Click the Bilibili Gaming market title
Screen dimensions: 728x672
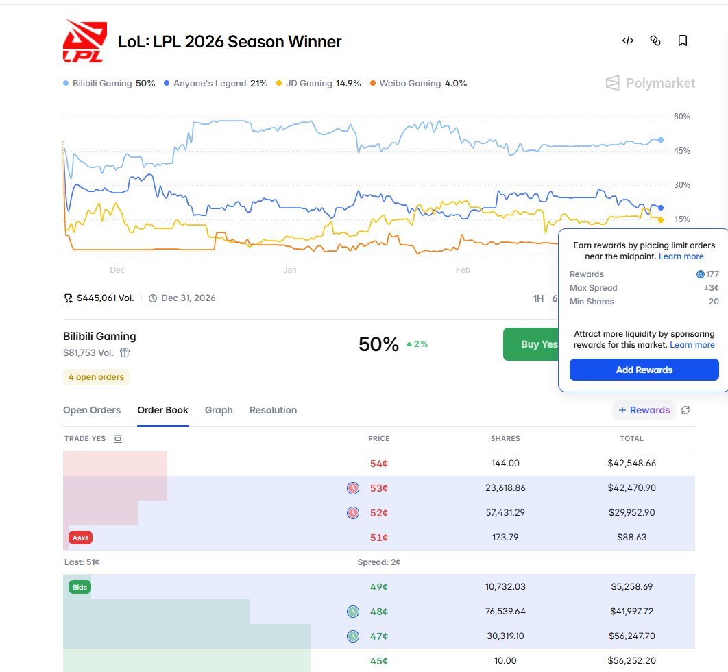pos(99,336)
